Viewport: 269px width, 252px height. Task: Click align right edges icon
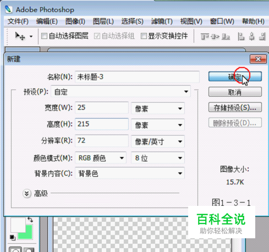(x=262, y=36)
